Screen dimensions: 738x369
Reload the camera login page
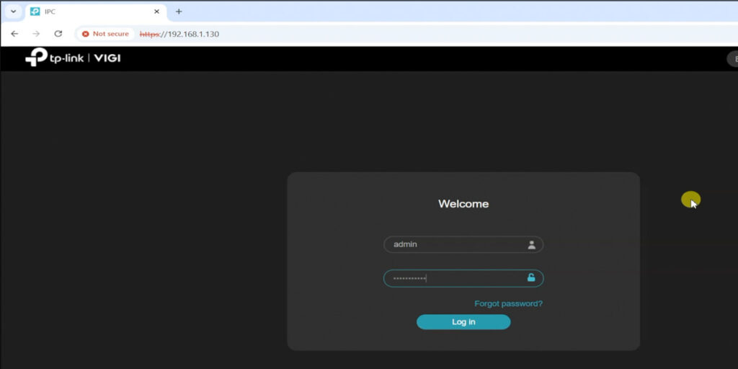pos(58,34)
